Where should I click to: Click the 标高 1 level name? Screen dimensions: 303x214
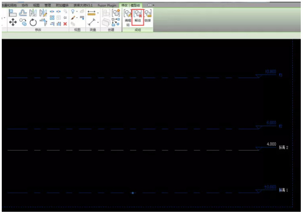click(284, 190)
